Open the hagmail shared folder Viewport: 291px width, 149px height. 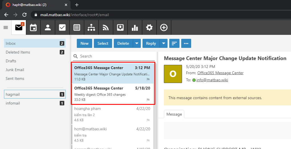[13, 94]
